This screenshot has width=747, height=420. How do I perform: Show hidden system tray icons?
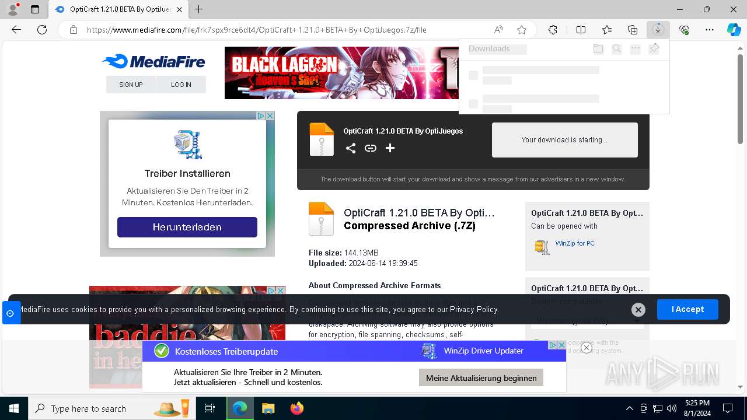[629, 408]
